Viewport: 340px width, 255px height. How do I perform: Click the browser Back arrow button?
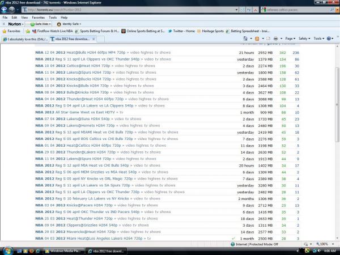[6, 10]
